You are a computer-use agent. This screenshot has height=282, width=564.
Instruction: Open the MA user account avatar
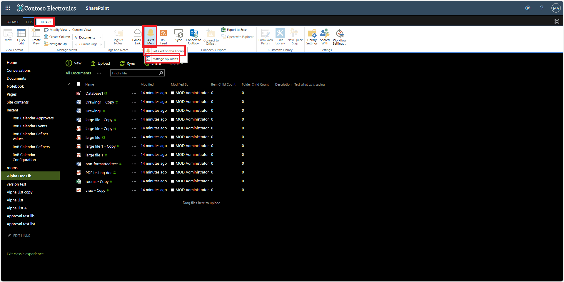click(x=556, y=8)
